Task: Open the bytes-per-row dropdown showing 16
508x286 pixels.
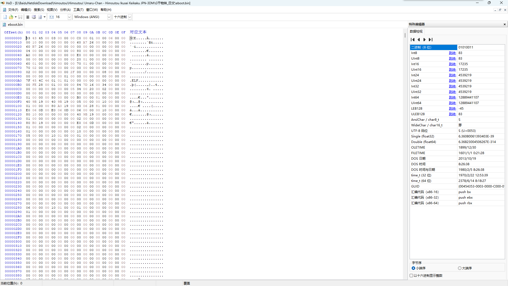Action: coord(69,17)
